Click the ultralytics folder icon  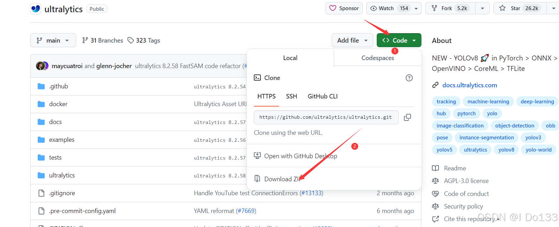pos(41,175)
